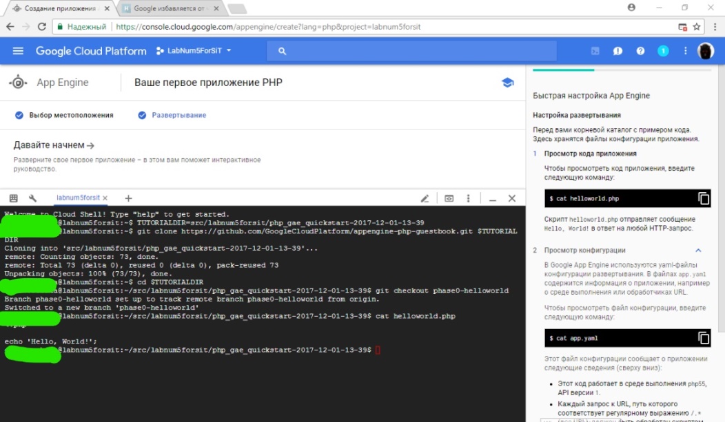Image resolution: width=725 pixels, height=422 pixels.
Task: Add a new Cloud Shell session
Action: click(x=129, y=198)
